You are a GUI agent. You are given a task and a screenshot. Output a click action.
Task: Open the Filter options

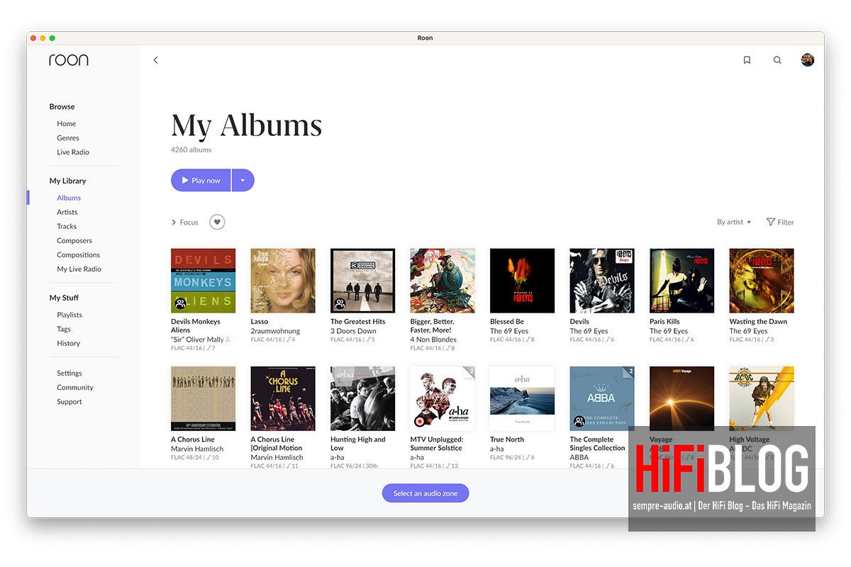(780, 222)
